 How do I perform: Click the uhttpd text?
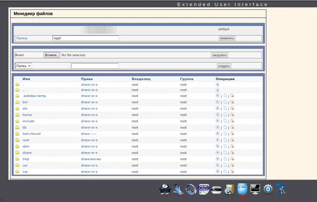click(x=224, y=29)
